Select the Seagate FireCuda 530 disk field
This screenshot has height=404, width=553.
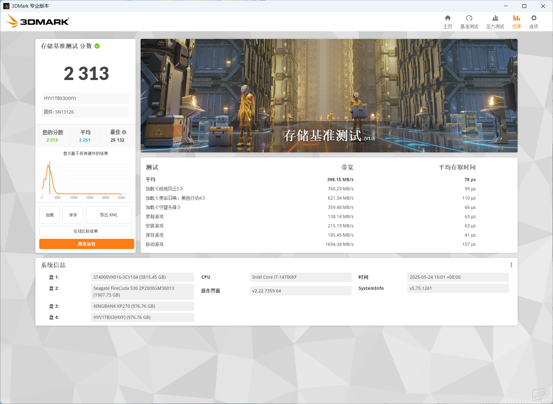click(143, 292)
